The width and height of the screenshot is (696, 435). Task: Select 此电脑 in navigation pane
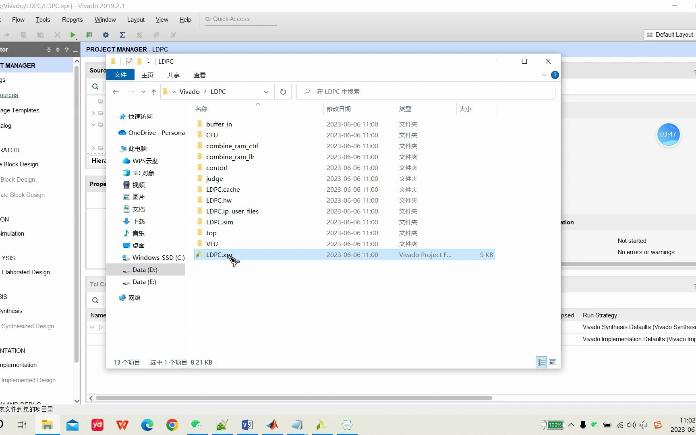coord(138,149)
